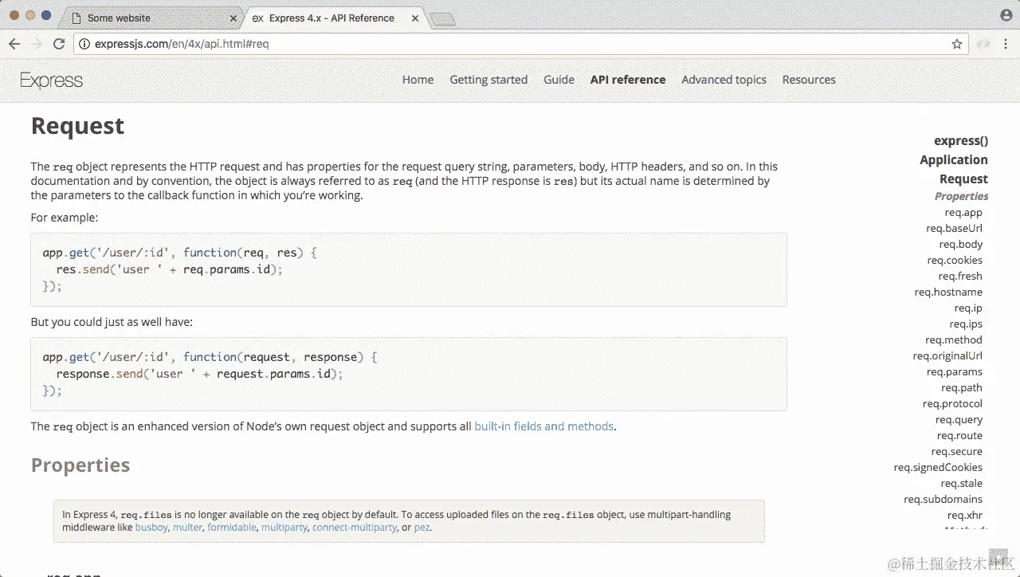The height and width of the screenshot is (577, 1020).
Task: Bookmark this page with the star icon
Action: pos(957,45)
